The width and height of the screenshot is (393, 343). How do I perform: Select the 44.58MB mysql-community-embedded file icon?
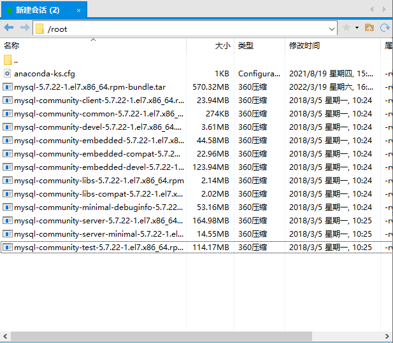click(8, 140)
